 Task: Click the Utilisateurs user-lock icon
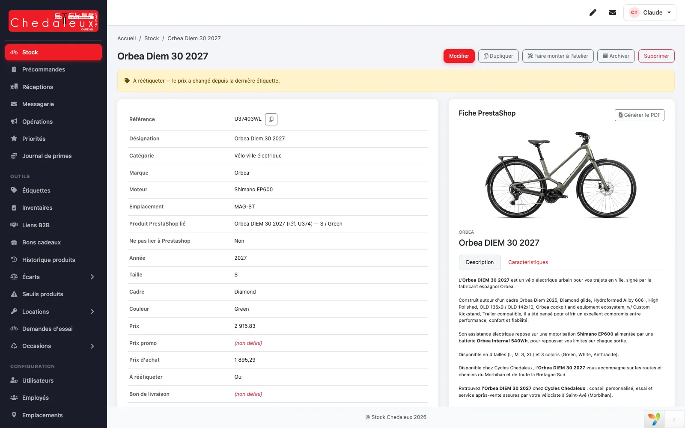click(14, 380)
